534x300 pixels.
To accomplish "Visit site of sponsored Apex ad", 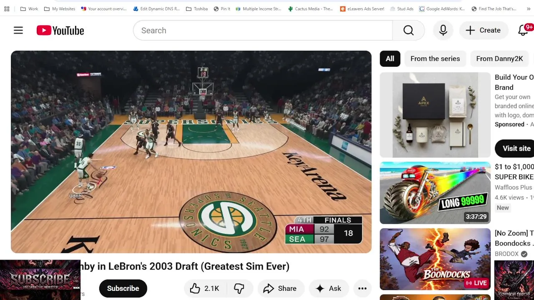I will (x=514, y=148).
